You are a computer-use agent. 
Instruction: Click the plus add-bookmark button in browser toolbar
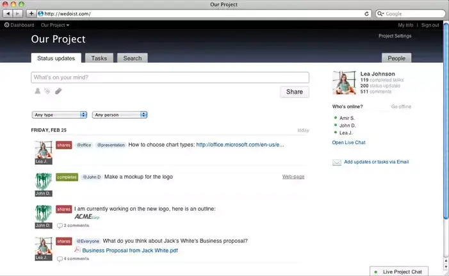[31, 13]
